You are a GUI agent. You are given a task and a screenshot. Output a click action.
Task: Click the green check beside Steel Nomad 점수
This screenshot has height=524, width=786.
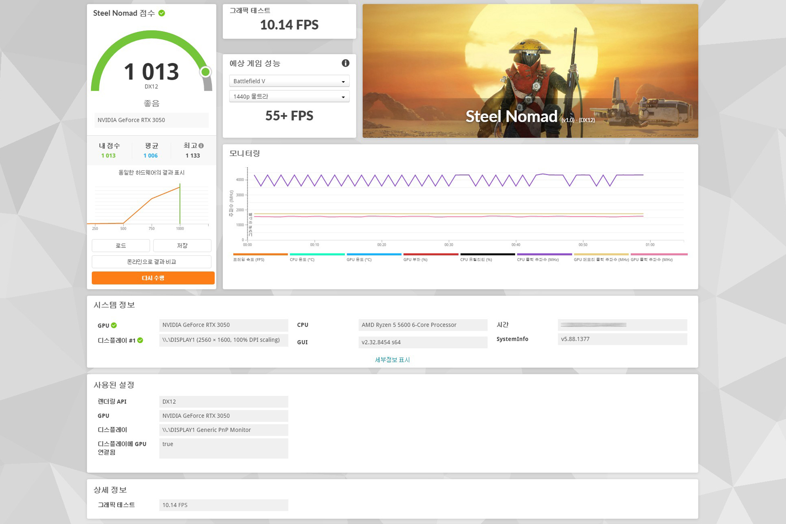[x=162, y=13]
